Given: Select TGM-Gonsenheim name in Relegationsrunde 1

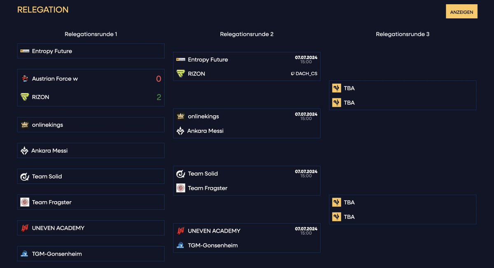Looking at the screenshot, I should (x=57, y=254).
